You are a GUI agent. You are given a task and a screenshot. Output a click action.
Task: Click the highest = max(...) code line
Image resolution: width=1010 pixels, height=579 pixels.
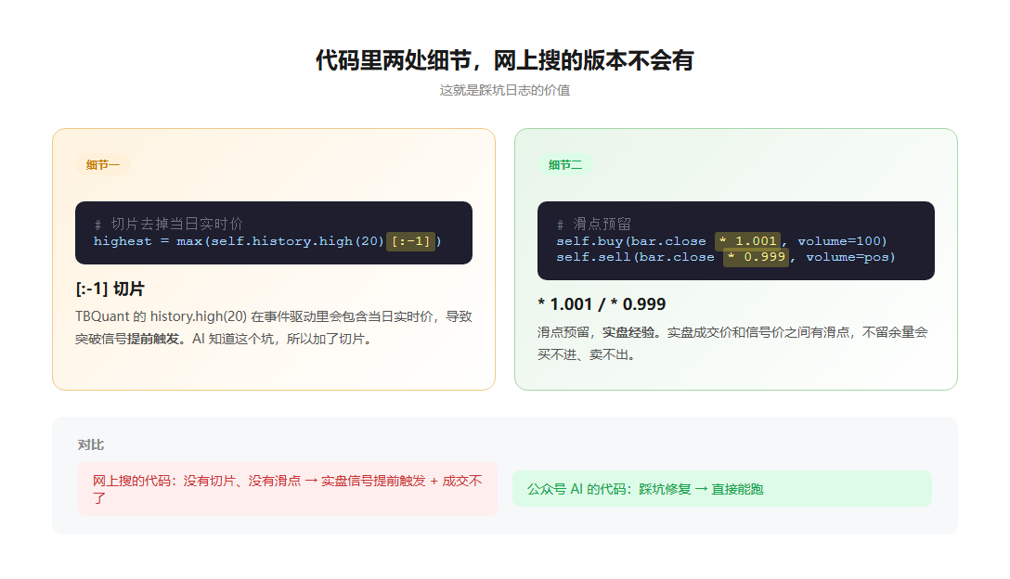tap(267, 241)
